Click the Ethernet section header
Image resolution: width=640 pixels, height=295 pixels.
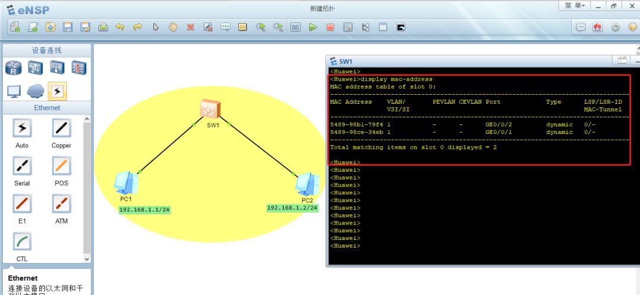coord(47,108)
